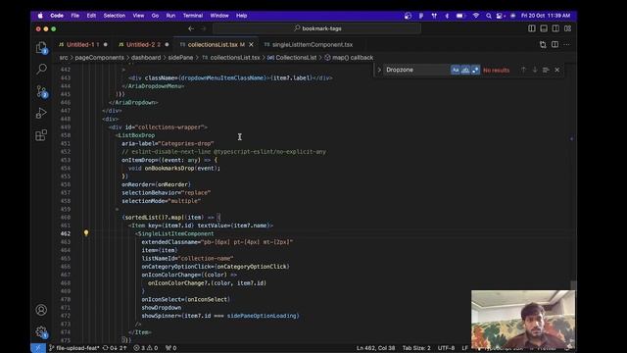Open the Help menu
The image size is (627, 353).
[x=242, y=16]
